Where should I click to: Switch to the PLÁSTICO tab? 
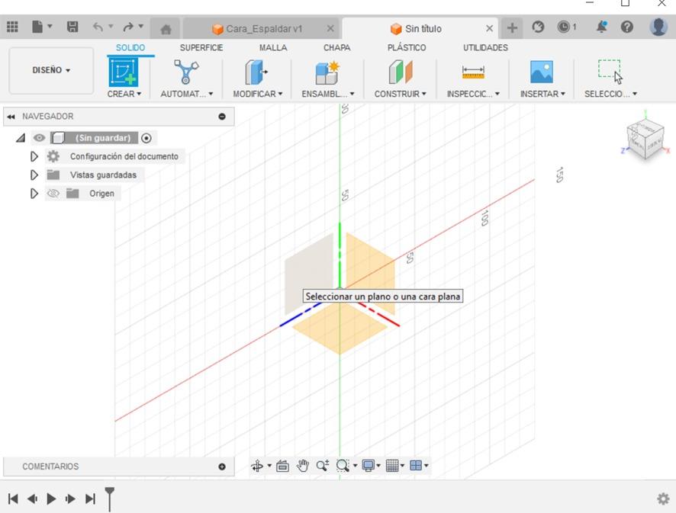407,48
